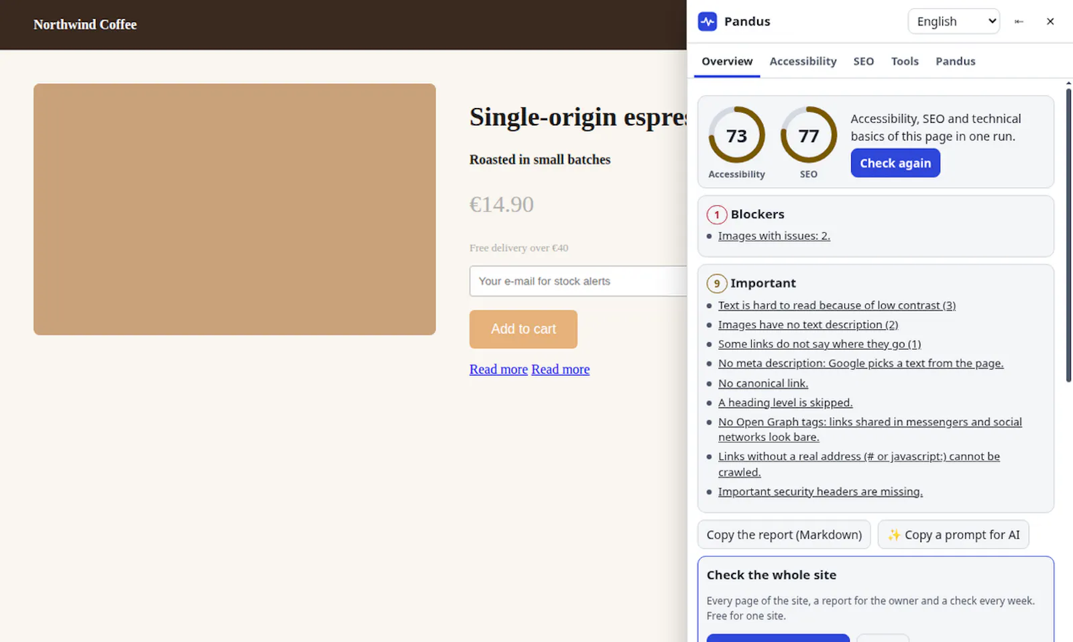Click 'Free delivery over €40' text
Screen dimensions: 1073x642
click(x=518, y=248)
